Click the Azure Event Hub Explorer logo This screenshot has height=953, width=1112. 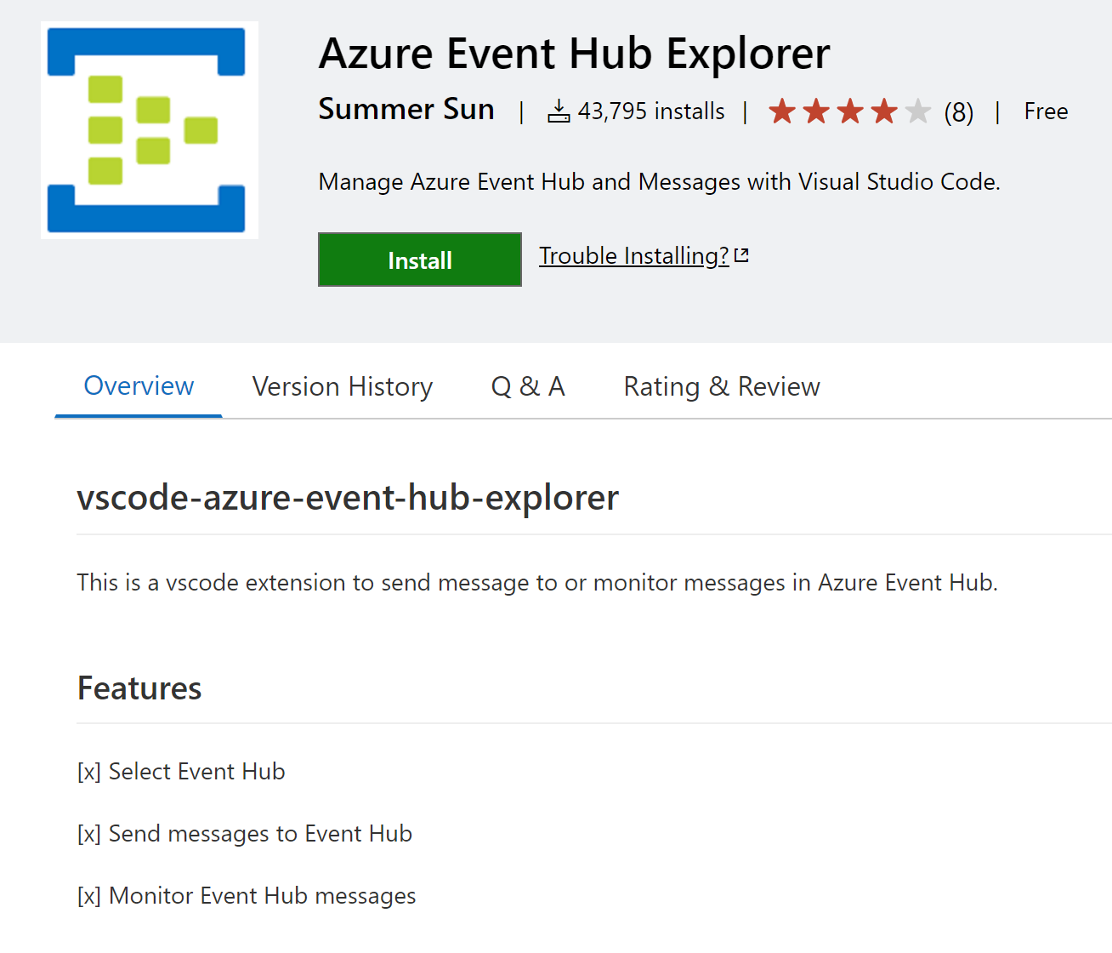(150, 130)
